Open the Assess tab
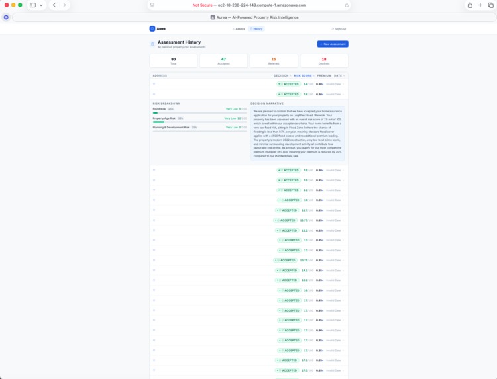This screenshot has height=379, width=497. [x=239, y=29]
